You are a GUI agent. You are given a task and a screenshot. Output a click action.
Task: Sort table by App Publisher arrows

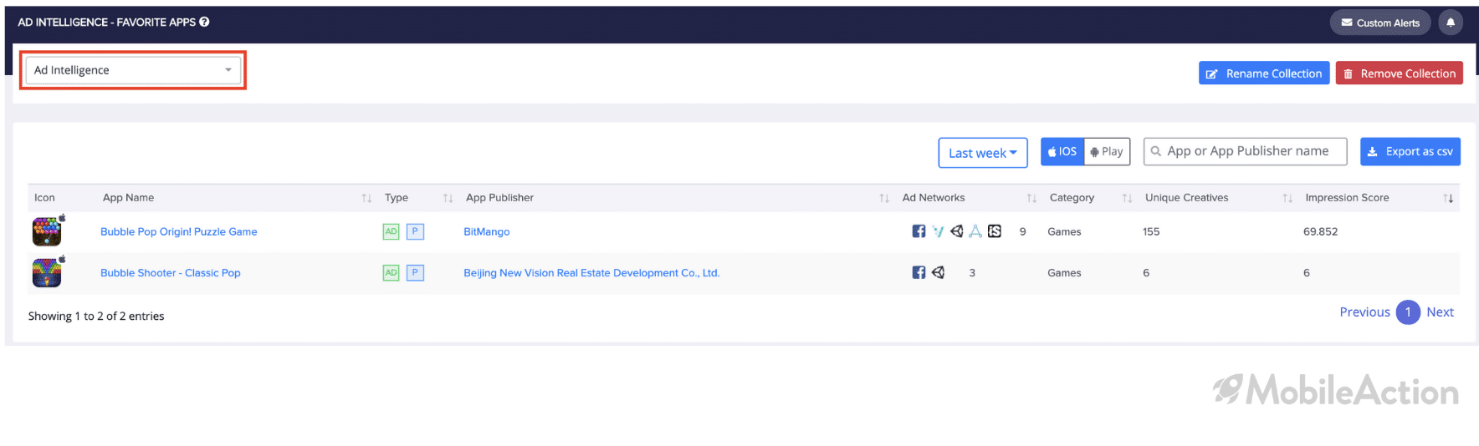pos(884,198)
